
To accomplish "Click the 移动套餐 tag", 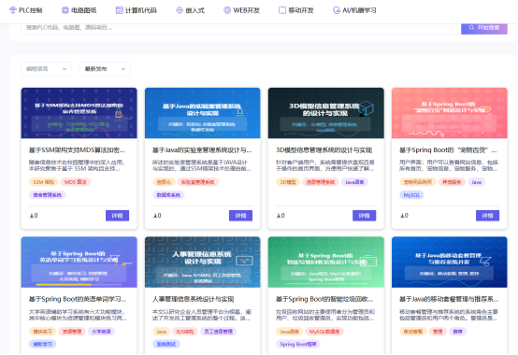I will (x=413, y=332).
